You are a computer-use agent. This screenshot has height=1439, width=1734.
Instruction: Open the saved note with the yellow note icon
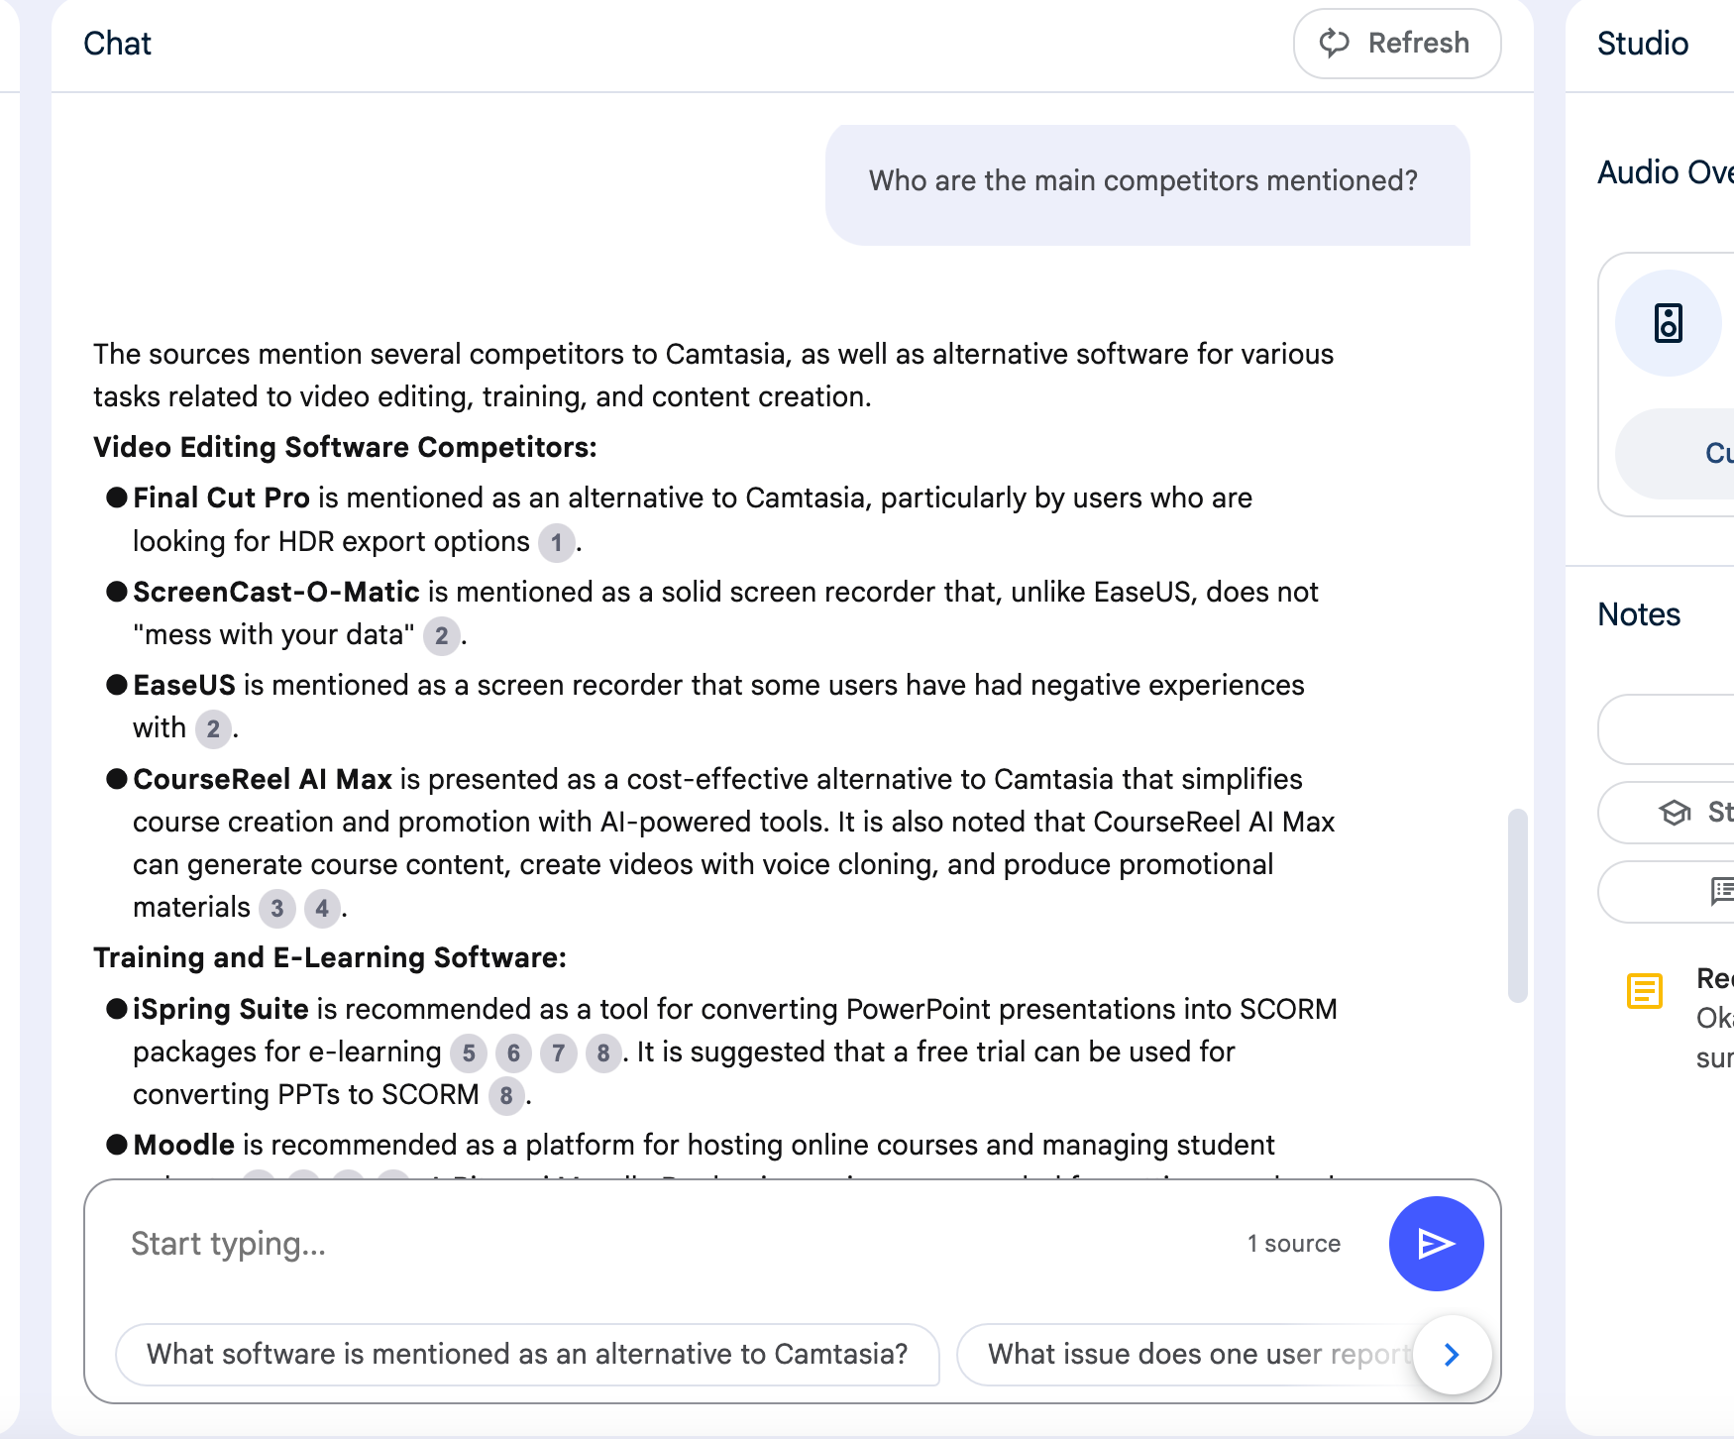(1645, 990)
